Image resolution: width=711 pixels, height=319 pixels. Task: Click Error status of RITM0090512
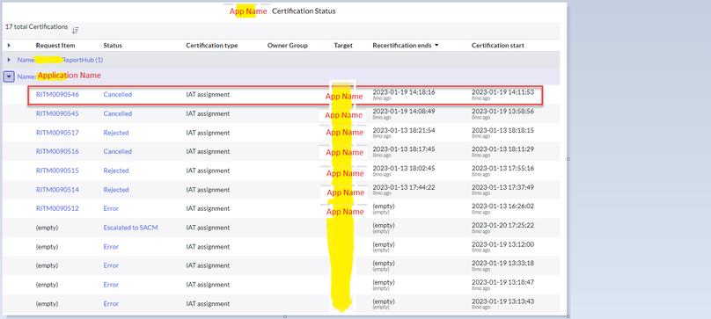(111, 208)
